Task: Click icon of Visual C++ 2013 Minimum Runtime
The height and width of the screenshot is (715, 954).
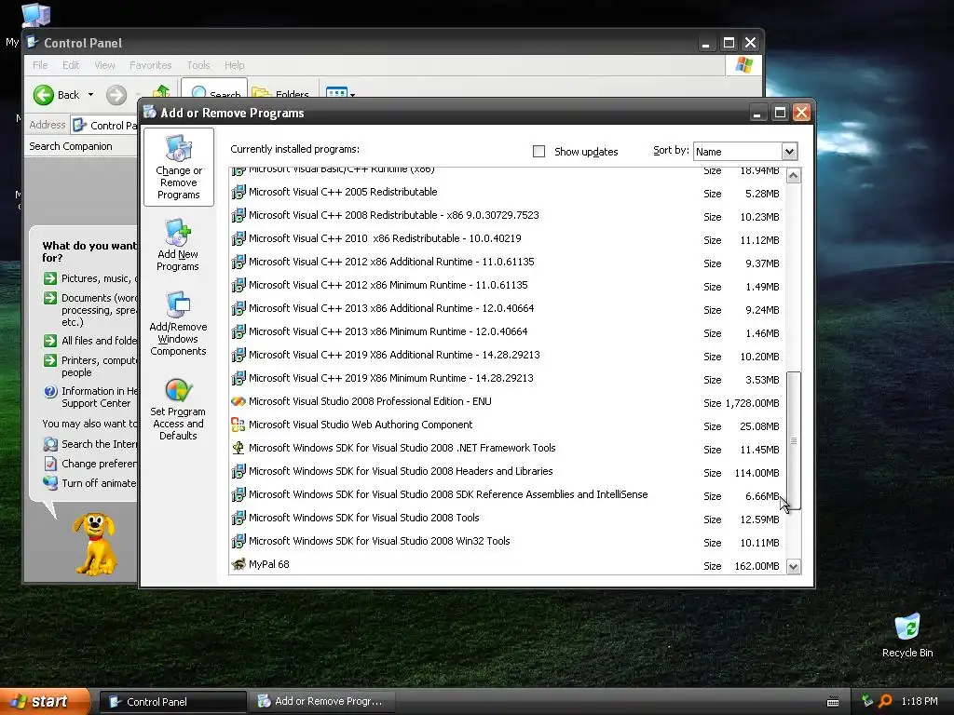Action: click(238, 331)
